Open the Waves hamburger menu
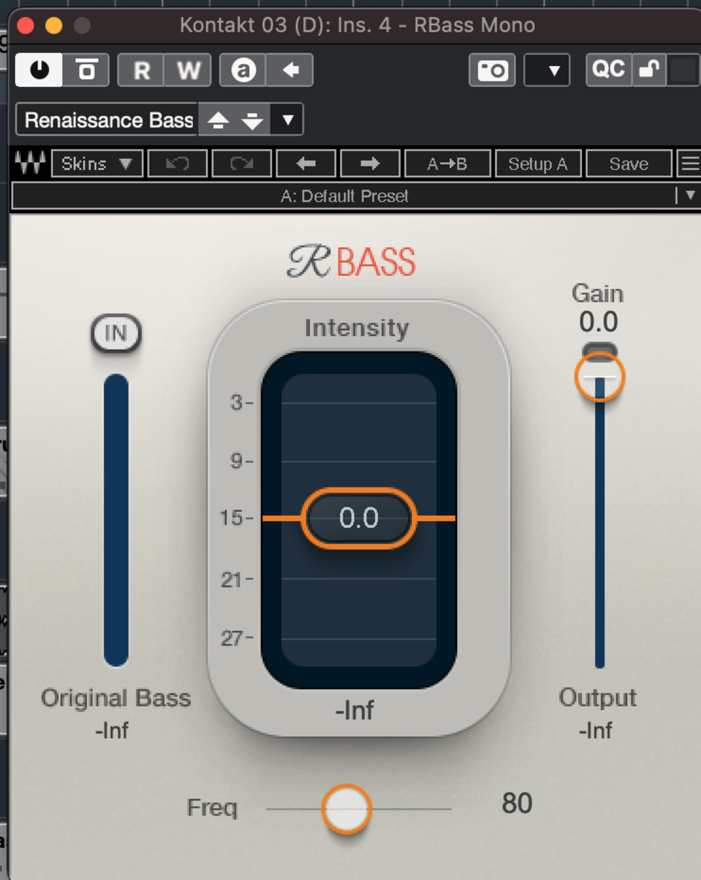The width and height of the screenshot is (701, 880). click(x=690, y=163)
